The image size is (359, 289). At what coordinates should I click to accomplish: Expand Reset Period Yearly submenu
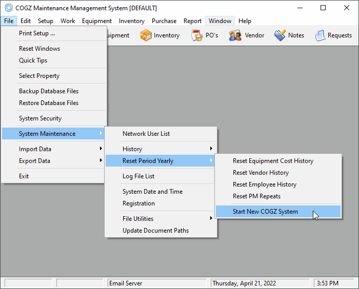point(160,161)
